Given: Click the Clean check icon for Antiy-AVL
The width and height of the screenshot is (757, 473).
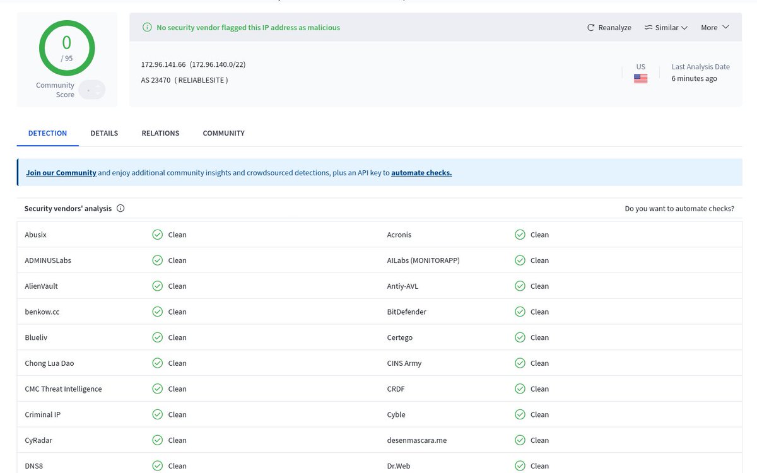Looking at the screenshot, I should tap(520, 286).
